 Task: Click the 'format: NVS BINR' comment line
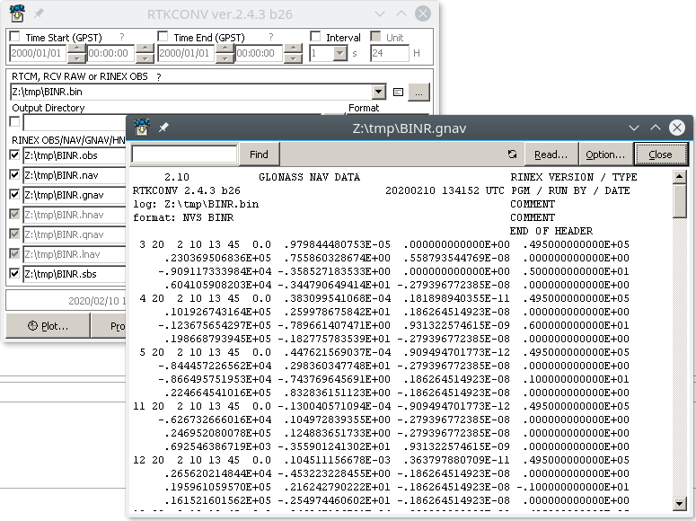[x=183, y=217]
